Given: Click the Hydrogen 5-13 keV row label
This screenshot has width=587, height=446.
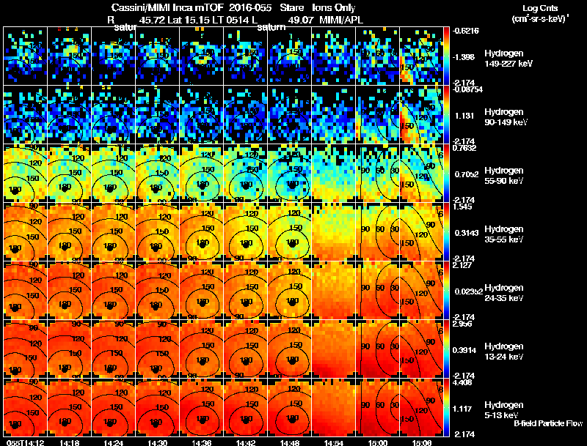Looking at the screenshot, I should click(x=503, y=410).
